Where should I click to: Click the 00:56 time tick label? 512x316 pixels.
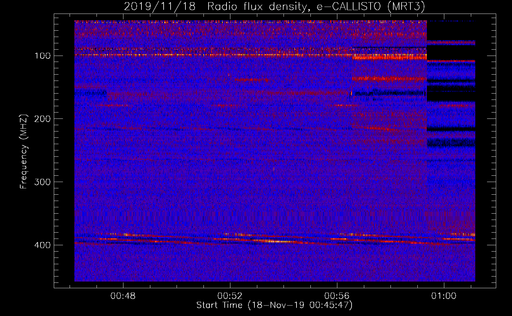337,296
